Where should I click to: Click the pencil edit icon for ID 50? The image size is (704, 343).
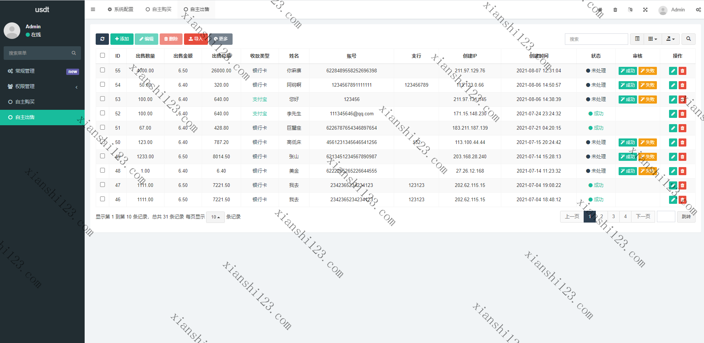click(x=673, y=142)
